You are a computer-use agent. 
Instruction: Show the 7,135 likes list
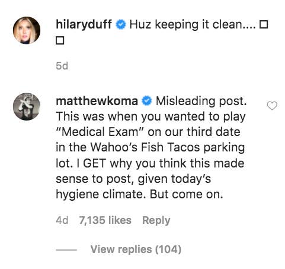tap(105, 220)
